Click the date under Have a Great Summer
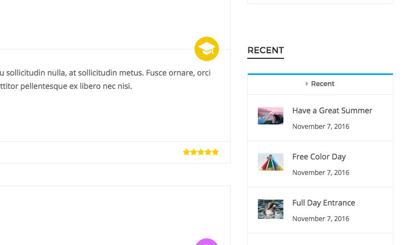This screenshot has height=245, width=414. pyautogui.click(x=321, y=127)
